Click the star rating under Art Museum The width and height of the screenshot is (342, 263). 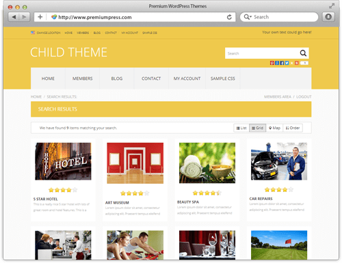(x=135, y=193)
